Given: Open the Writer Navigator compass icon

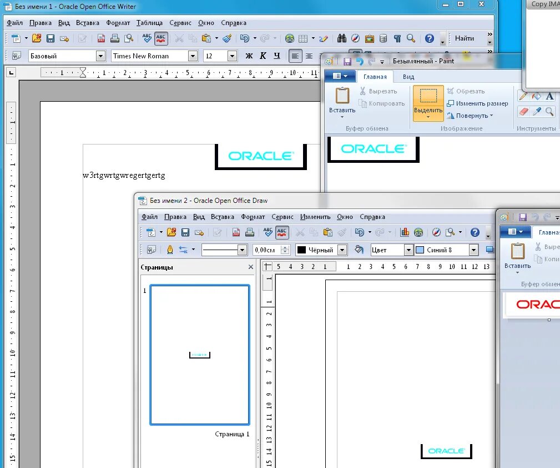Looking at the screenshot, I should pos(355,38).
